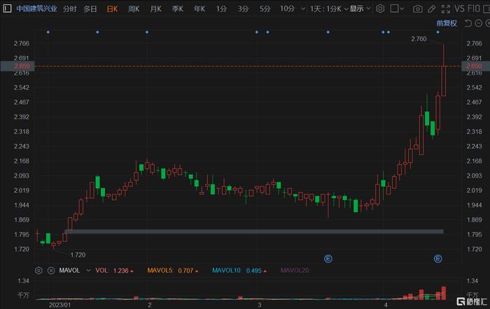The width and height of the screenshot is (490, 309).
Task: Click the tallest red volume bar
Action: coord(443,293)
